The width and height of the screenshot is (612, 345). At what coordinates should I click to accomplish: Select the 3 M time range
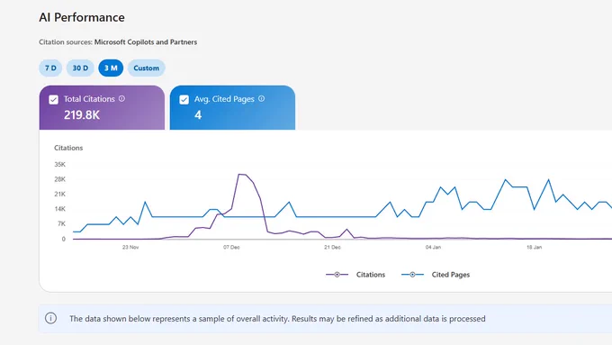(x=111, y=68)
